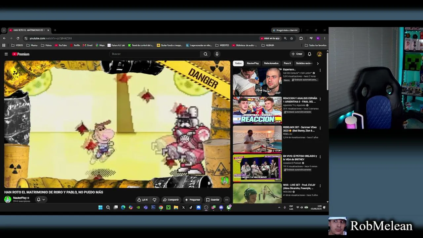Open Photoshop from the taskbar
This screenshot has width=423, height=238.
[x=153, y=208]
